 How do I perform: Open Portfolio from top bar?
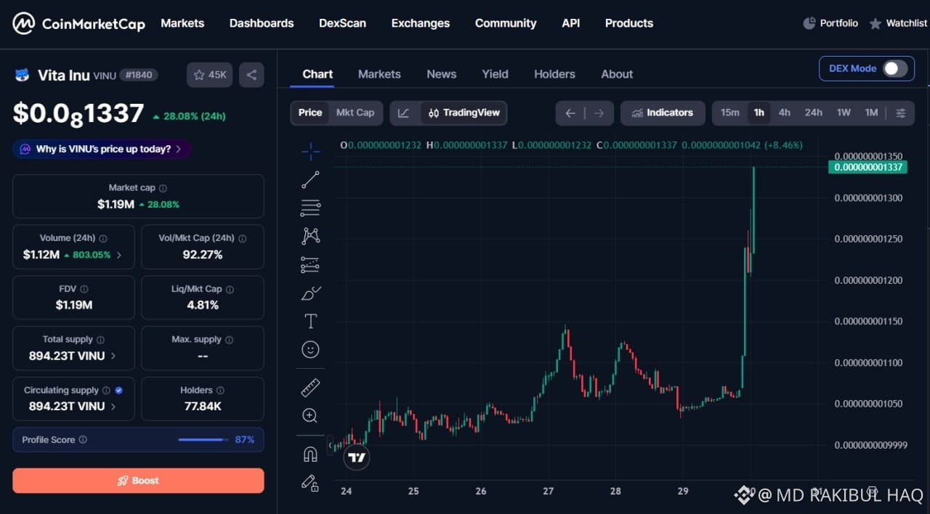pyautogui.click(x=830, y=23)
